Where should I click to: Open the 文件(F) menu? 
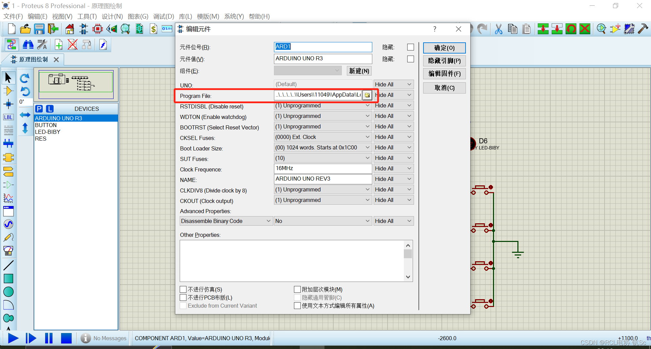click(x=13, y=16)
